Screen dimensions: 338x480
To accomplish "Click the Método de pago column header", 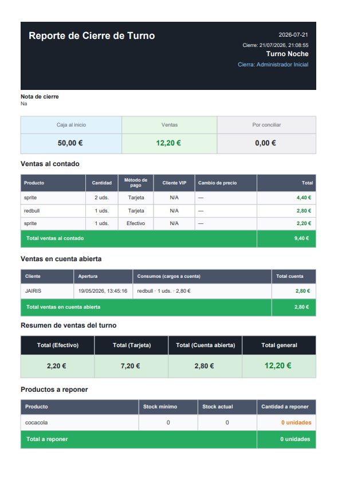I will 136,183.
